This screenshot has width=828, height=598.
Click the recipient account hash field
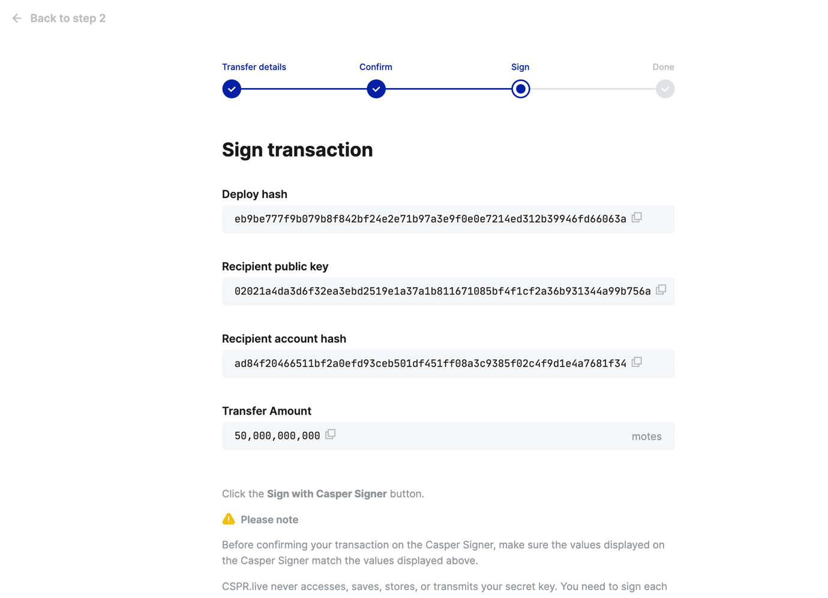click(x=430, y=364)
